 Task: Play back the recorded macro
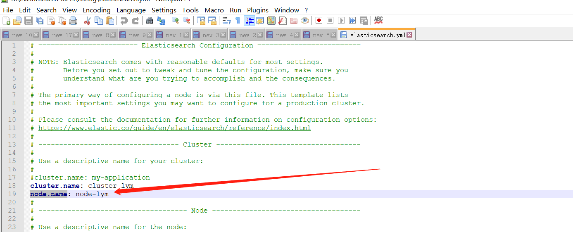pyautogui.click(x=341, y=20)
